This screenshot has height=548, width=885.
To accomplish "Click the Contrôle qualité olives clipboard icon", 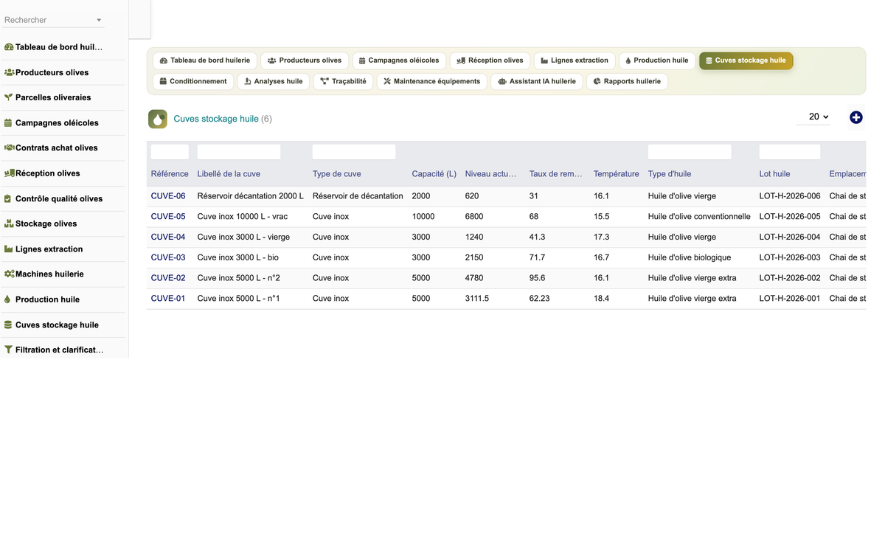I will [x=8, y=198].
